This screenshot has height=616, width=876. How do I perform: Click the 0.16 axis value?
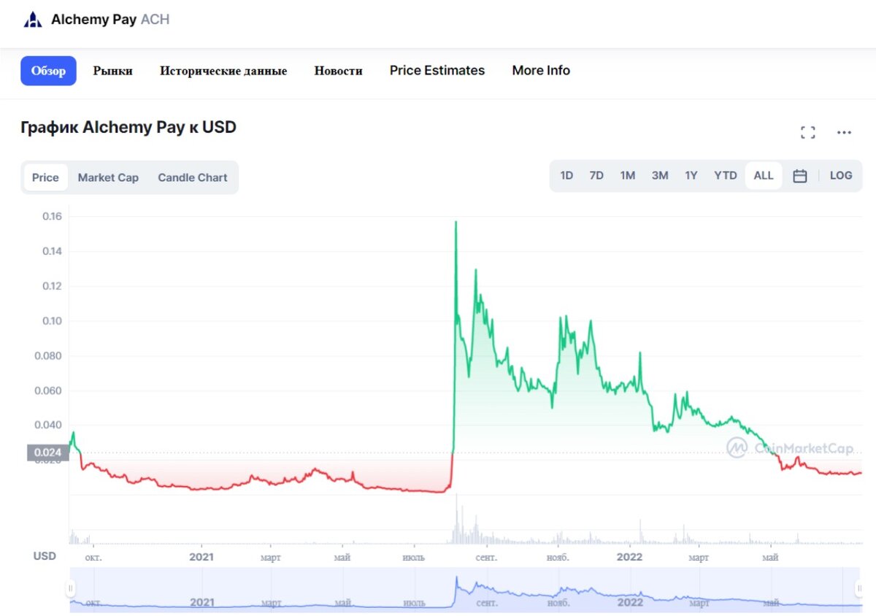52,216
